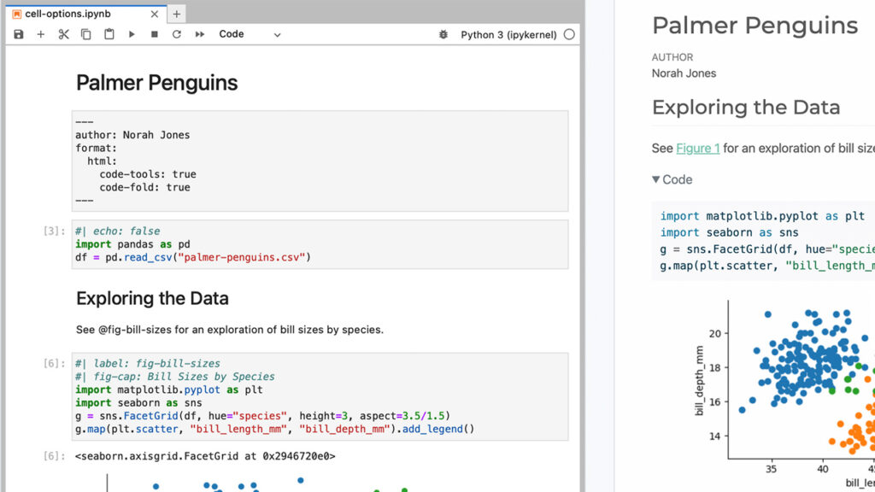Collapse the Code fold in rendered output

[x=672, y=179]
